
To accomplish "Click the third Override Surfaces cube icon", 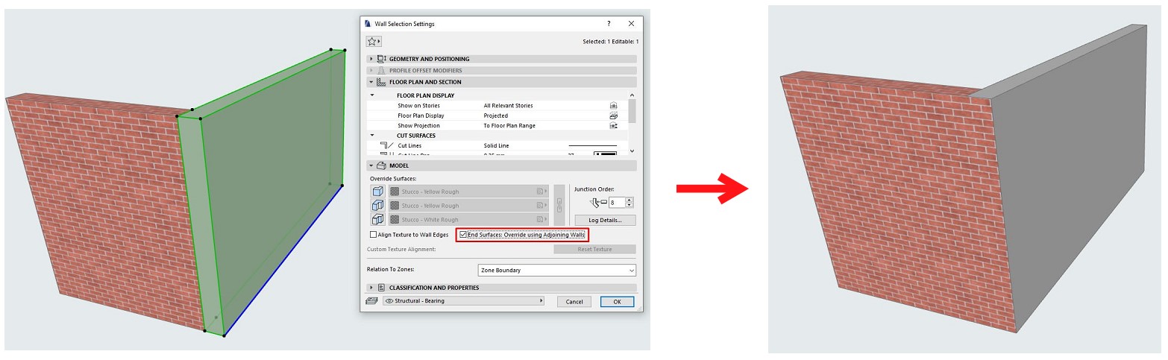I will pos(378,220).
